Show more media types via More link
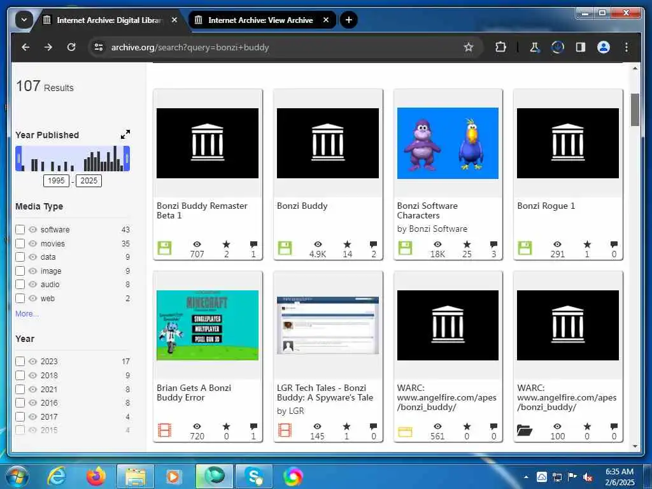This screenshot has width=652, height=489. pos(27,314)
